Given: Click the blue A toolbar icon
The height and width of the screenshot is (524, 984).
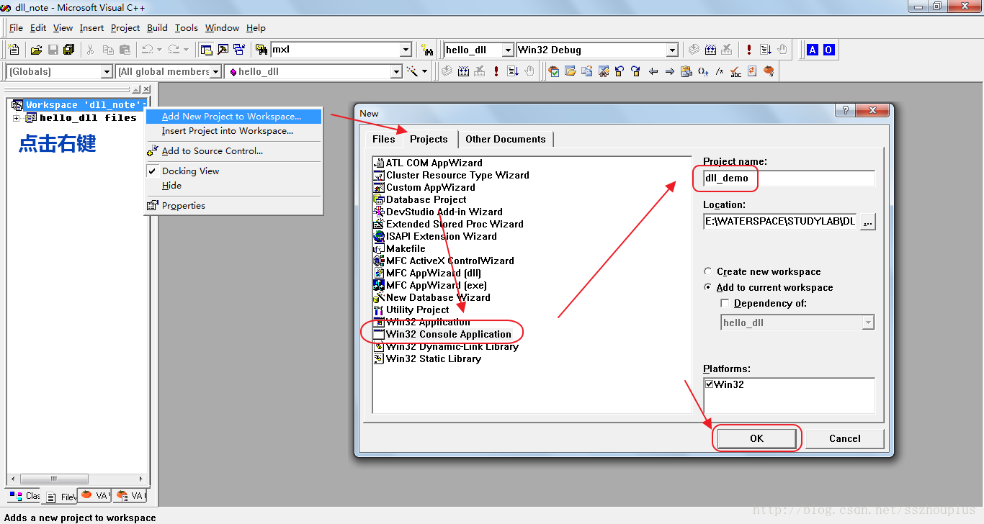Looking at the screenshot, I should coord(813,50).
